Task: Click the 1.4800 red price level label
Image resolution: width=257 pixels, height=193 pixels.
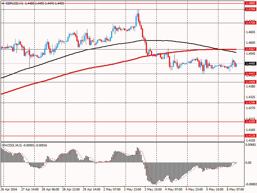Action: tap(251, 3)
